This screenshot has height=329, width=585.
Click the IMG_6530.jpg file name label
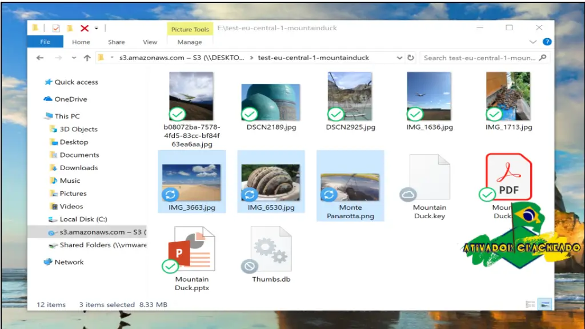click(x=271, y=208)
